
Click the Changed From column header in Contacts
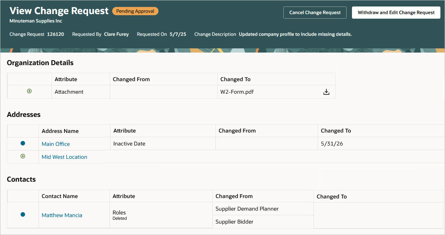tap(234, 196)
